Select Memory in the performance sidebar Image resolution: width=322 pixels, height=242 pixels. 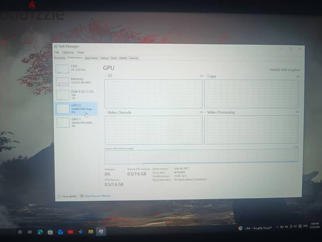point(76,81)
